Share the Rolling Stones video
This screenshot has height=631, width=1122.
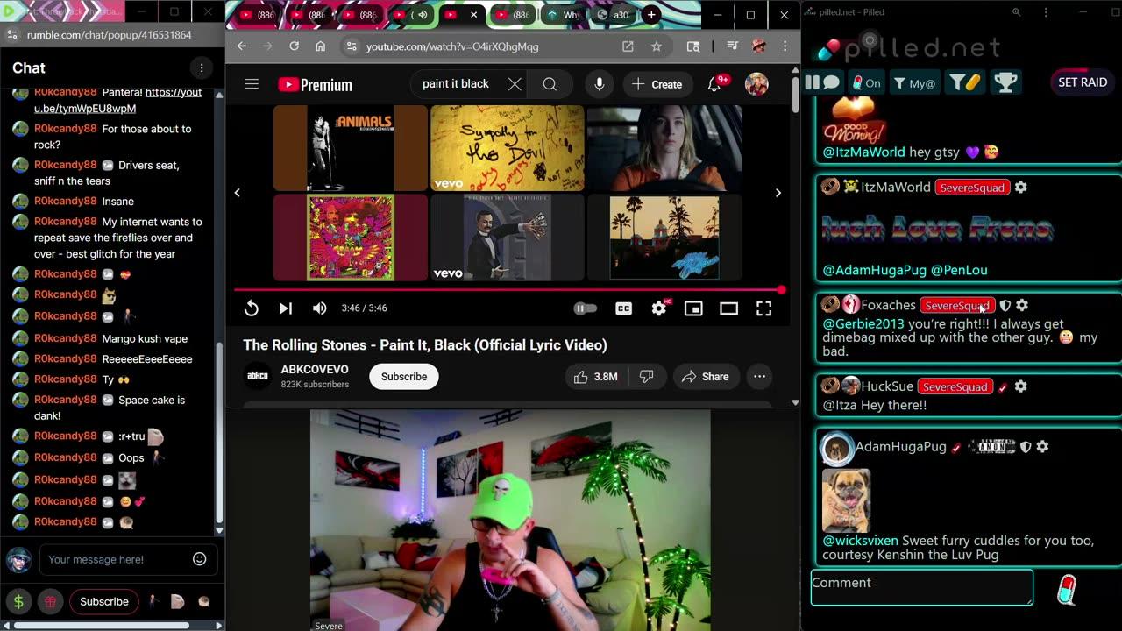pos(706,377)
